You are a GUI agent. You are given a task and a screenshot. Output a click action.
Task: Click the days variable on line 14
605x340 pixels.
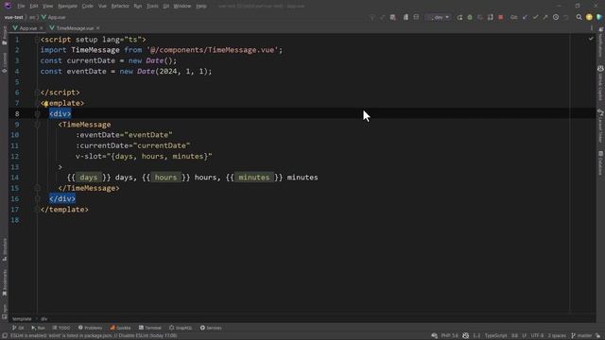pyautogui.click(x=88, y=178)
